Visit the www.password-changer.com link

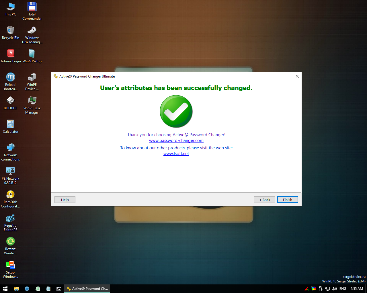176,140
